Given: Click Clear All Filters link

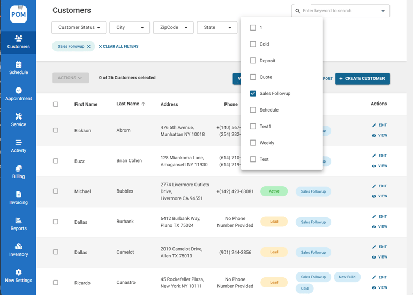Looking at the screenshot, I should point(118,47).
